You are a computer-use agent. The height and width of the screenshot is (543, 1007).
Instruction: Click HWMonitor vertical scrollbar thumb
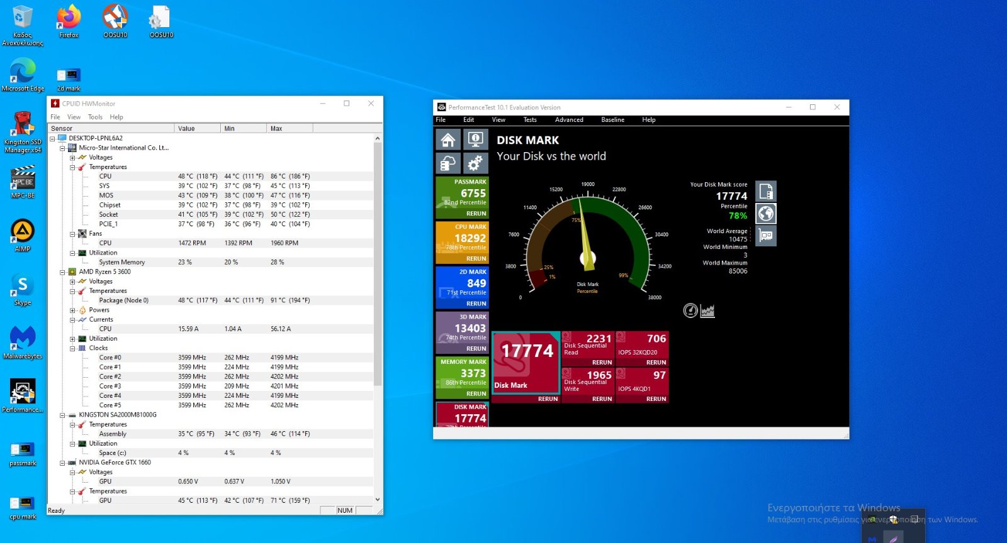pos(378,264)
